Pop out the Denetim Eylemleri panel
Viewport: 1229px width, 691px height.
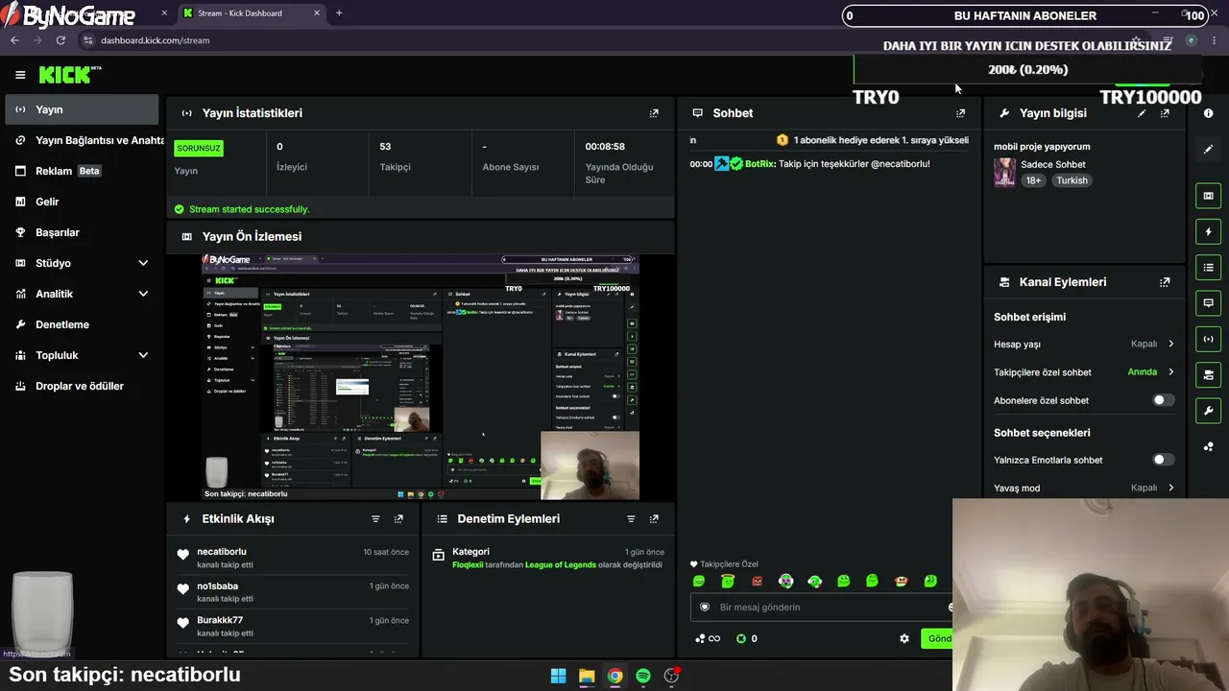click(x=654, y=519)
